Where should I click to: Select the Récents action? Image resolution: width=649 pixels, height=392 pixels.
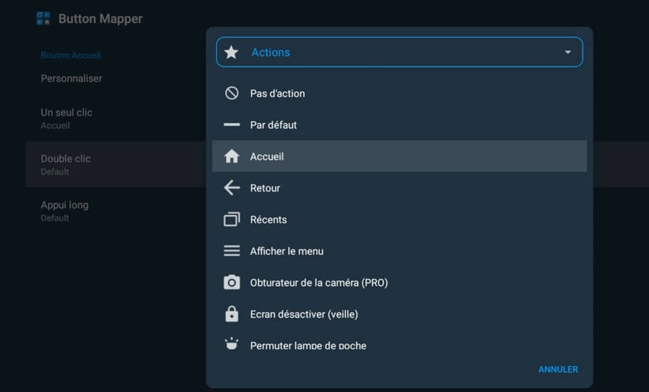pos(400,219)
